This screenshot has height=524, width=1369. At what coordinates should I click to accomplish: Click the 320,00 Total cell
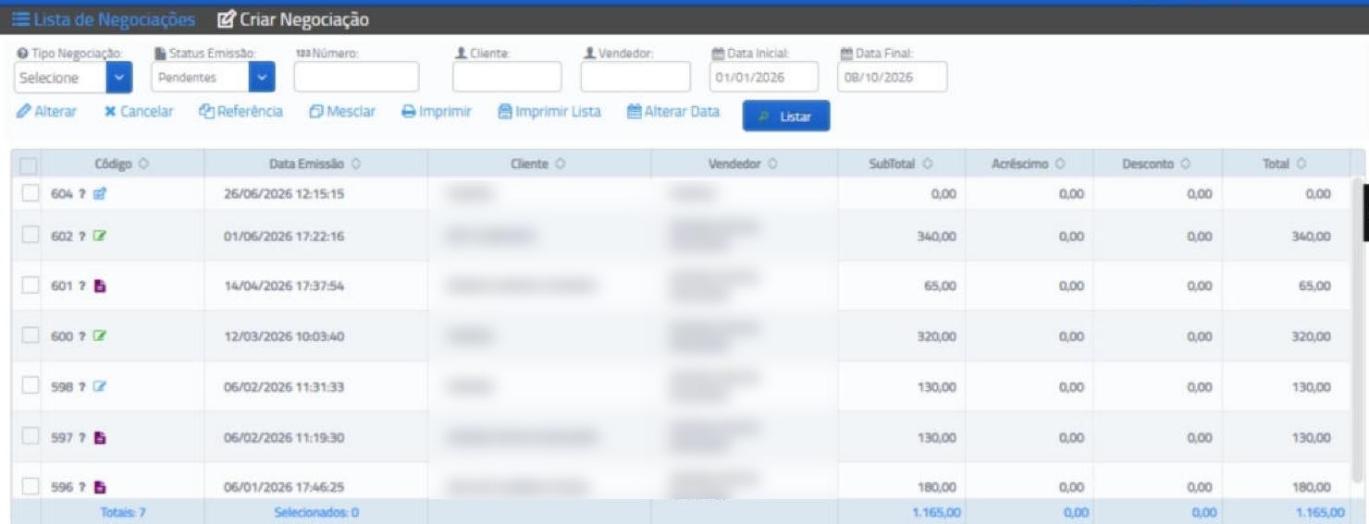[x=1311, y=336]
